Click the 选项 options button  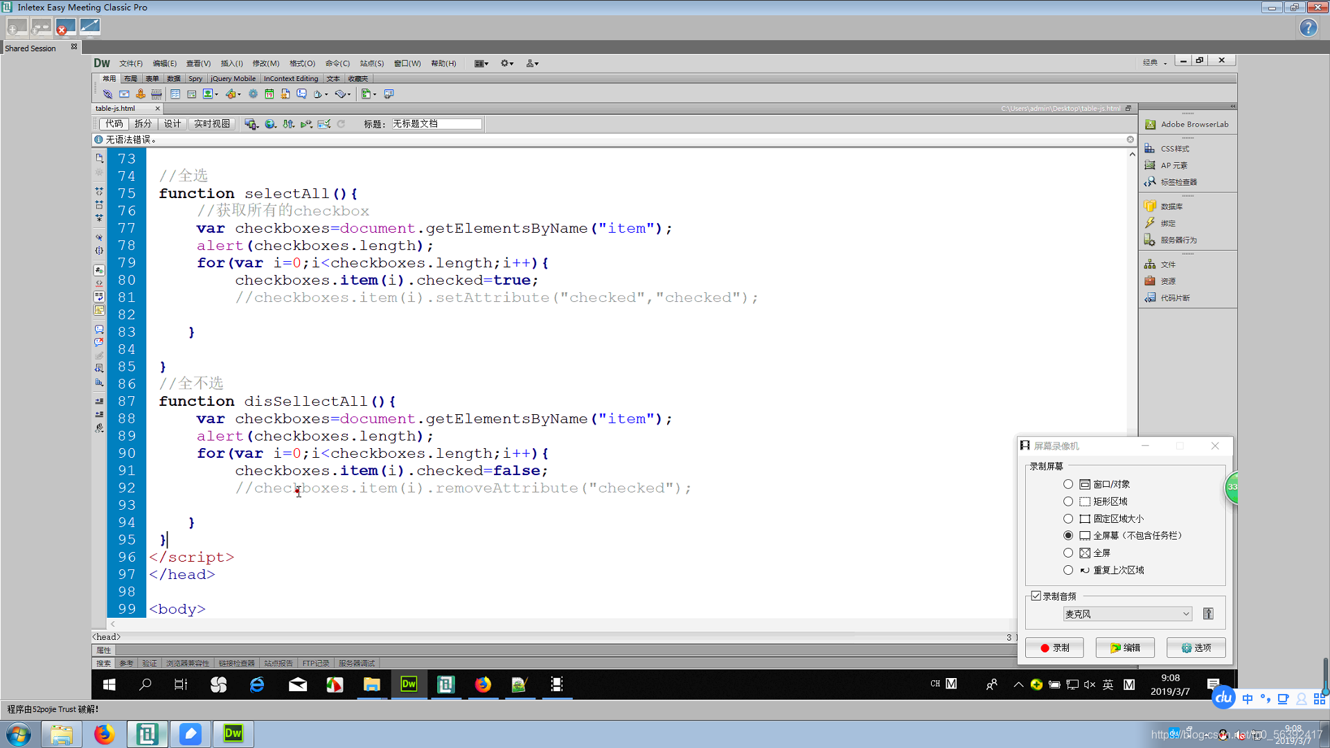point(1196,648)
